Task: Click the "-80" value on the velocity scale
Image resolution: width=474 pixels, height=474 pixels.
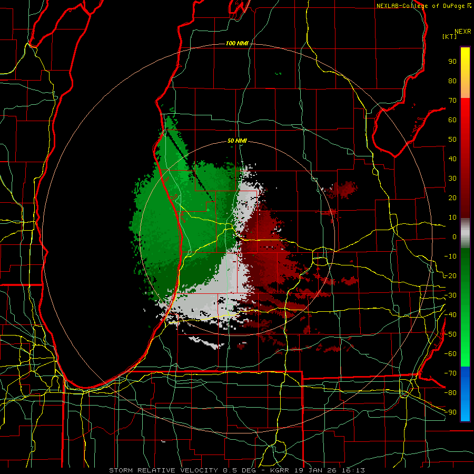Action: click(x=450, y=393)
